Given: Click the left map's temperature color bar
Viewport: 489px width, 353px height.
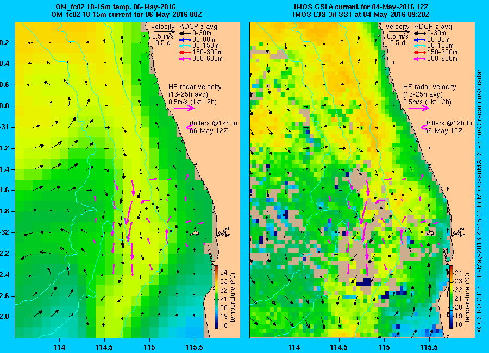Looking at the screenshot, I should tap(216, 297).
